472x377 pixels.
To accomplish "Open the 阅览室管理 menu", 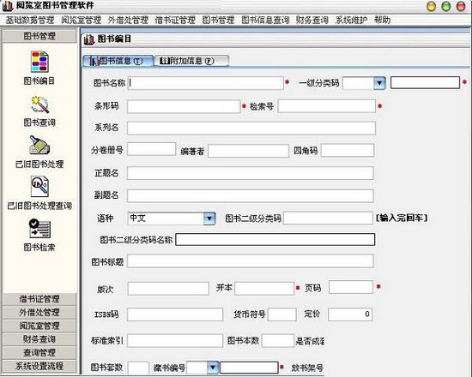I will 82,21.
